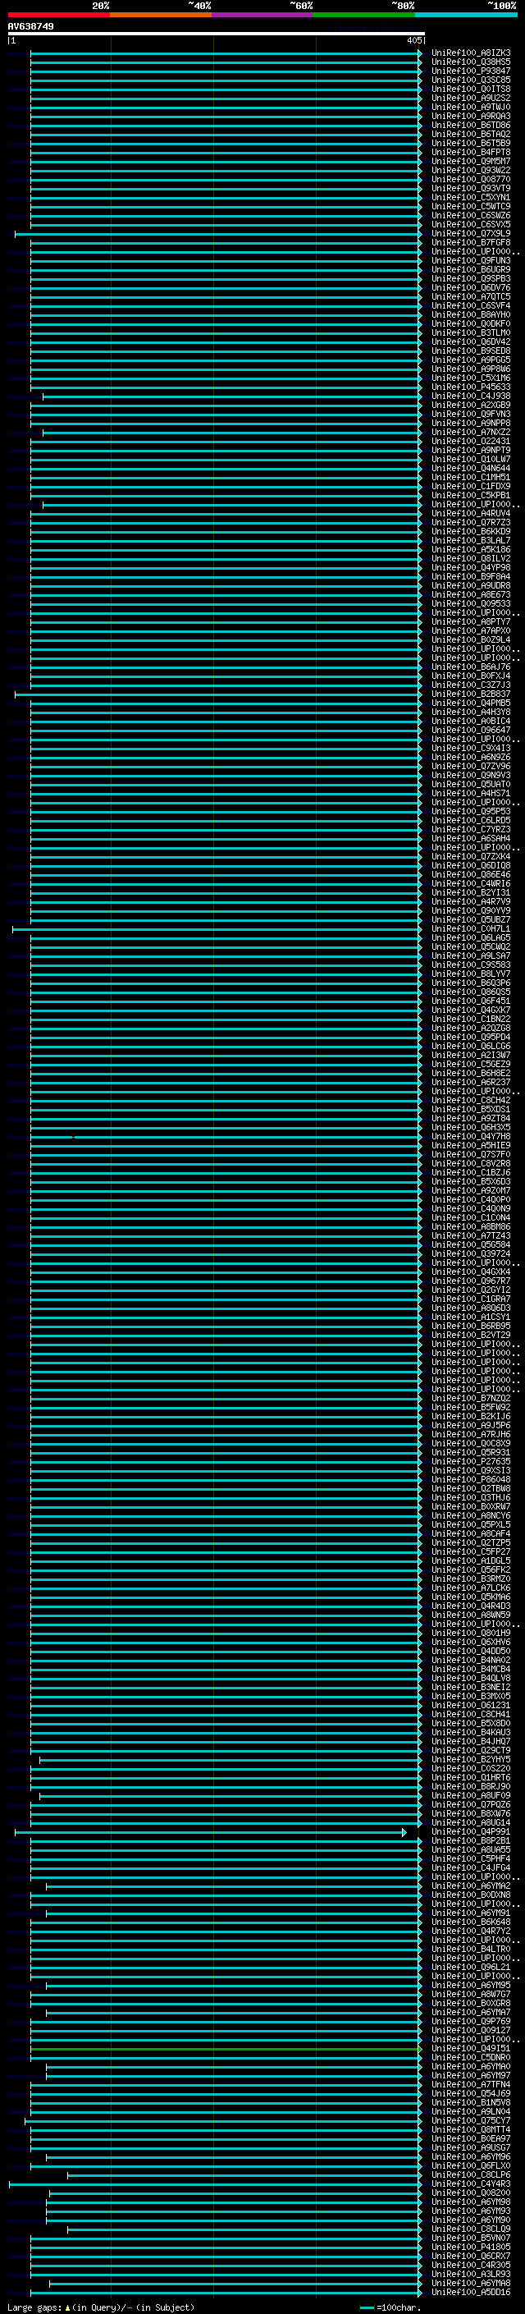
Task: Select hit label UniRef100_B0DXN8
Action: 471,1895
